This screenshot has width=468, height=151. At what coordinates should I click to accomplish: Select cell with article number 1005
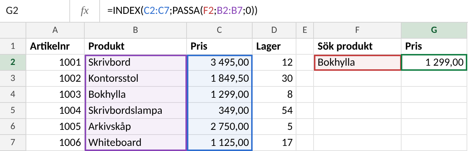pos(55,126)
